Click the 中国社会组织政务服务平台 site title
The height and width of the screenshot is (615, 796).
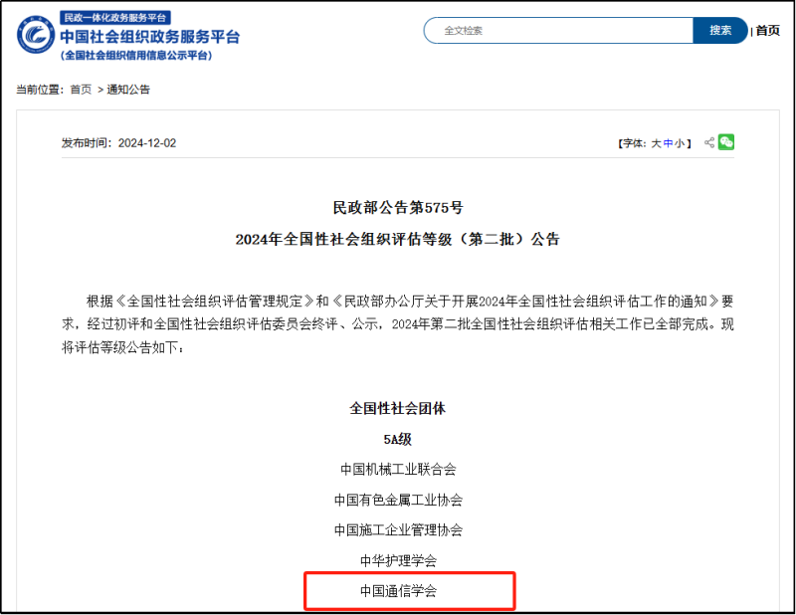pyautogui.click(x=149, y=37)
